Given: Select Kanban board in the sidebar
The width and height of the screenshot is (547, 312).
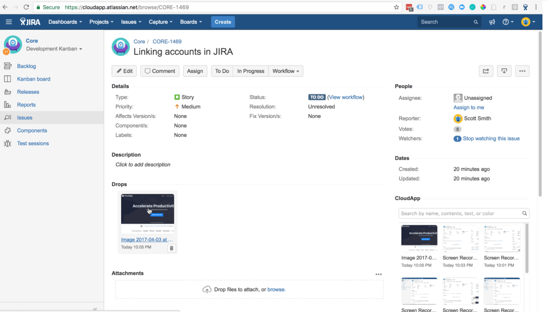Looking at the screenshot, I should tap(33, 79).
